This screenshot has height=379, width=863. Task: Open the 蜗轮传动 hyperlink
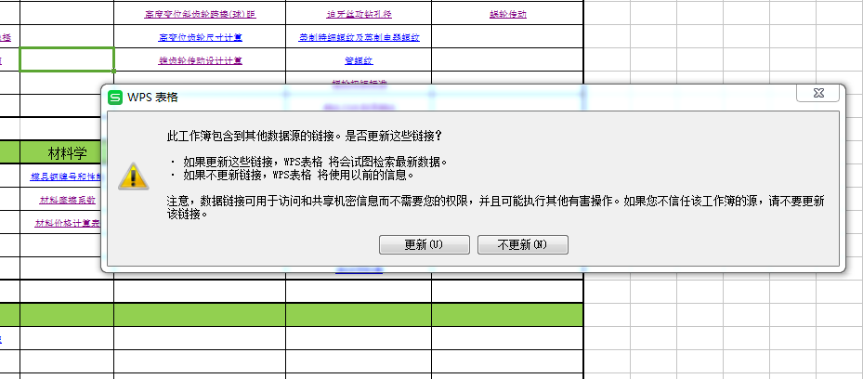pos(508,14)
